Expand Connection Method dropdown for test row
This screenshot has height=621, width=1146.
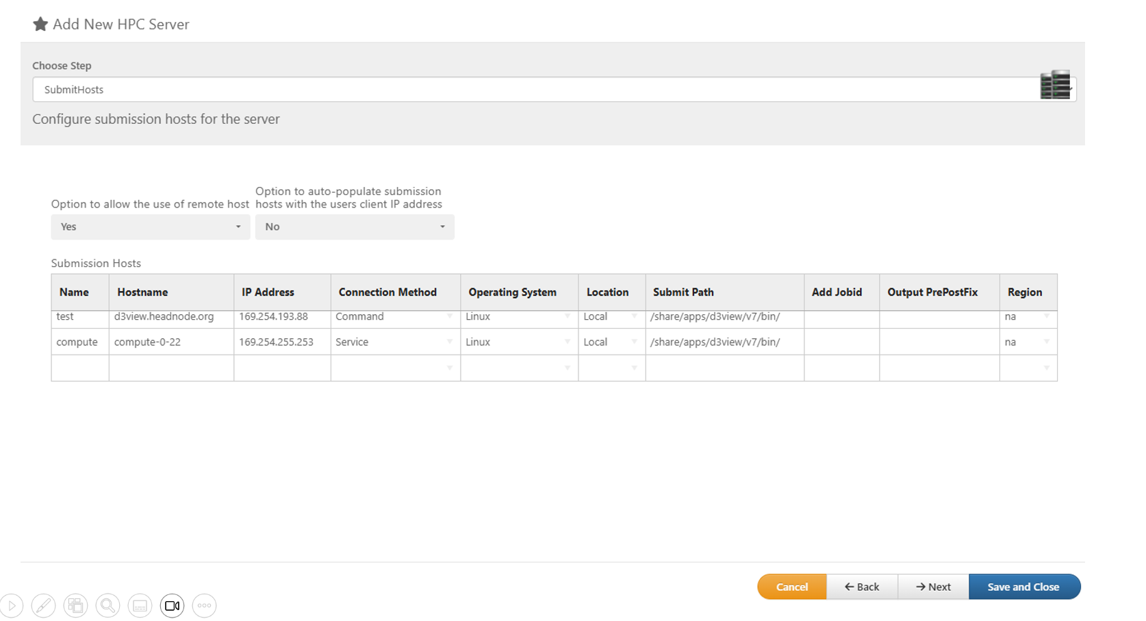click(x=449, y=316)
